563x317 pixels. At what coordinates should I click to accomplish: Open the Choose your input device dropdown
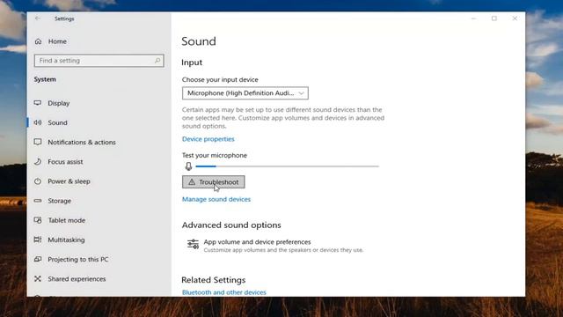point(245,93)
